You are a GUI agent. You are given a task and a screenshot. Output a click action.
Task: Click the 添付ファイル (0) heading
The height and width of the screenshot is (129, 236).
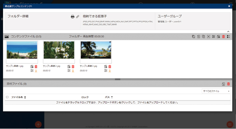16,84
